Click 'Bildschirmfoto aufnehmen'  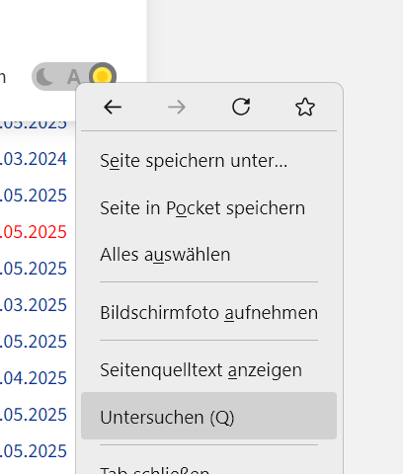208,313
